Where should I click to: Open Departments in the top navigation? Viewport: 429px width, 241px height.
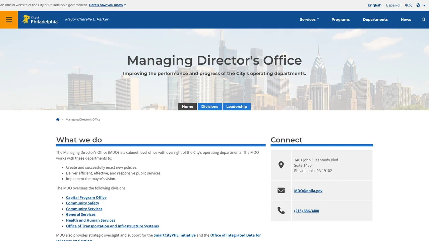pyautogui.click(x=375, y=19)
